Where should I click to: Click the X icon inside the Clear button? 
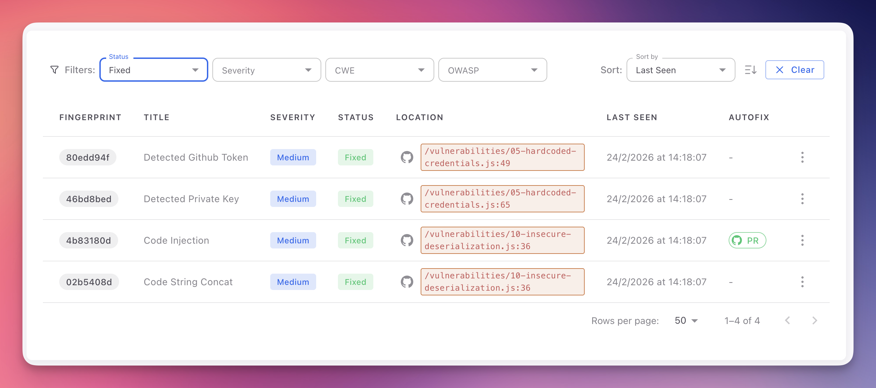pyautogui.click(x=780, y=70)
